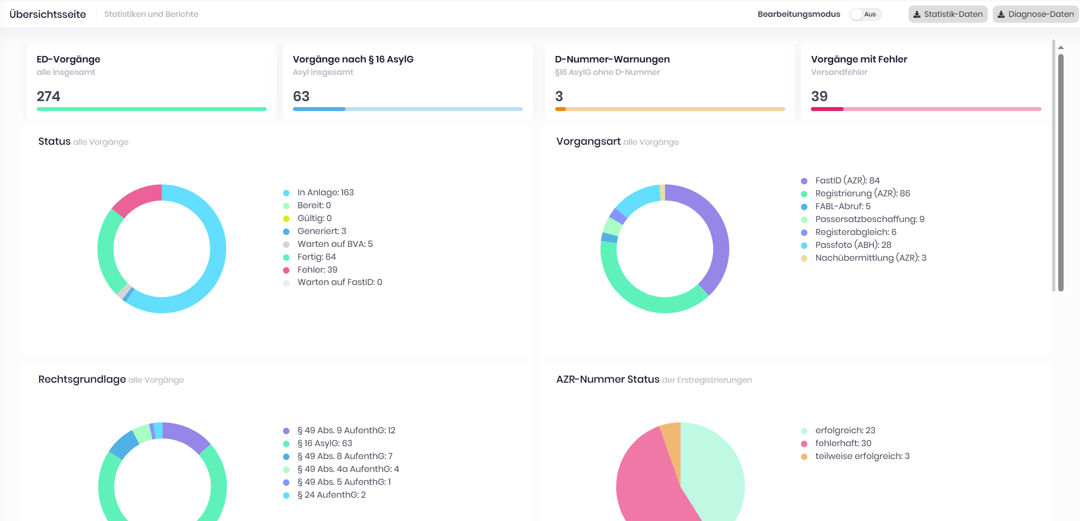This screenshot has height=521, width=1080.
Task: Click the 'fehlerhaft: 30' legend dot
Action: [804, 444]
